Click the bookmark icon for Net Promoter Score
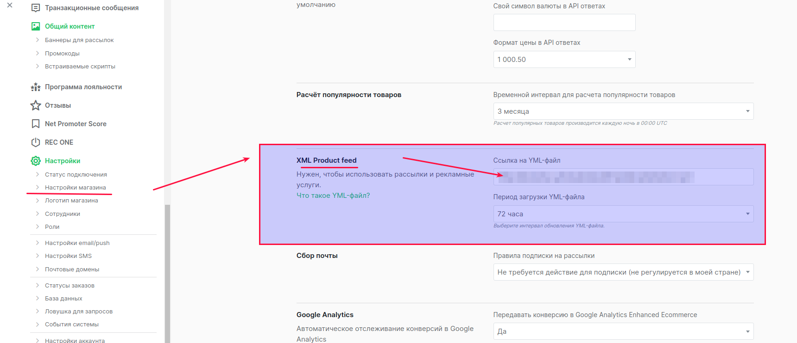797x343 pixels. pos(36,124)
